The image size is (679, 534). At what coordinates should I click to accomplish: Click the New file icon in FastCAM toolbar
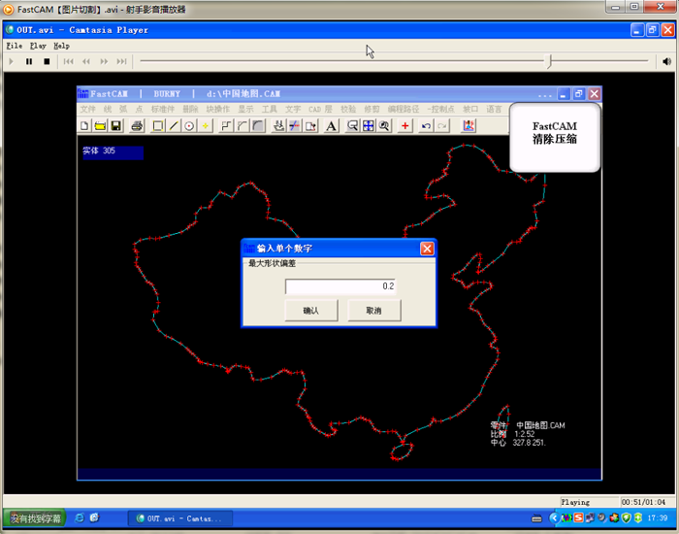tap(84, 125)
